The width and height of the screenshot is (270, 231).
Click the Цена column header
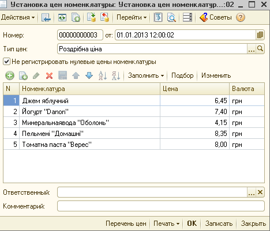(x=194, y=89)
